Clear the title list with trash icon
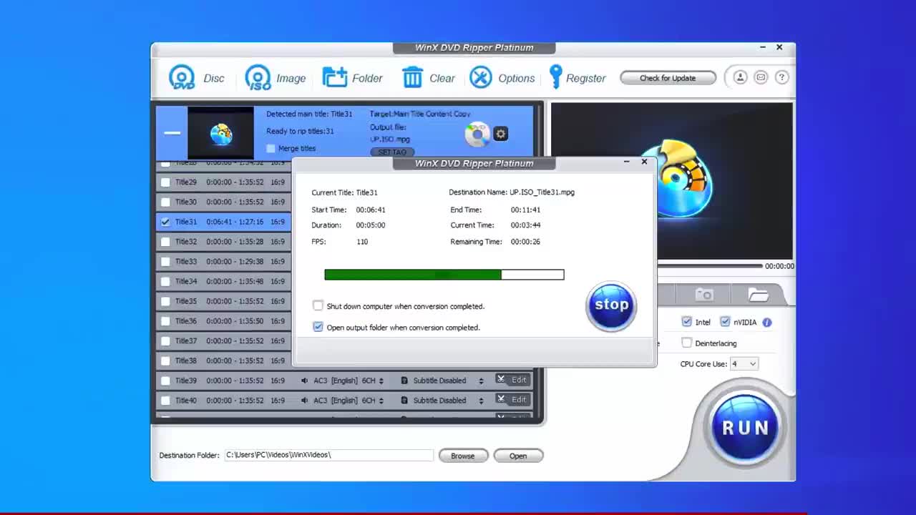The width and height of the screenshot is (916, 515). click(412, 77)
